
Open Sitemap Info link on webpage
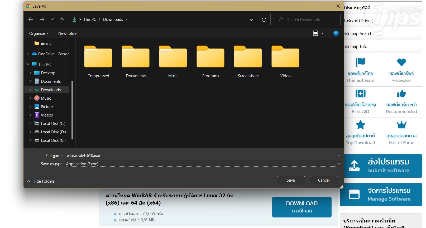[x=355, y=46]
